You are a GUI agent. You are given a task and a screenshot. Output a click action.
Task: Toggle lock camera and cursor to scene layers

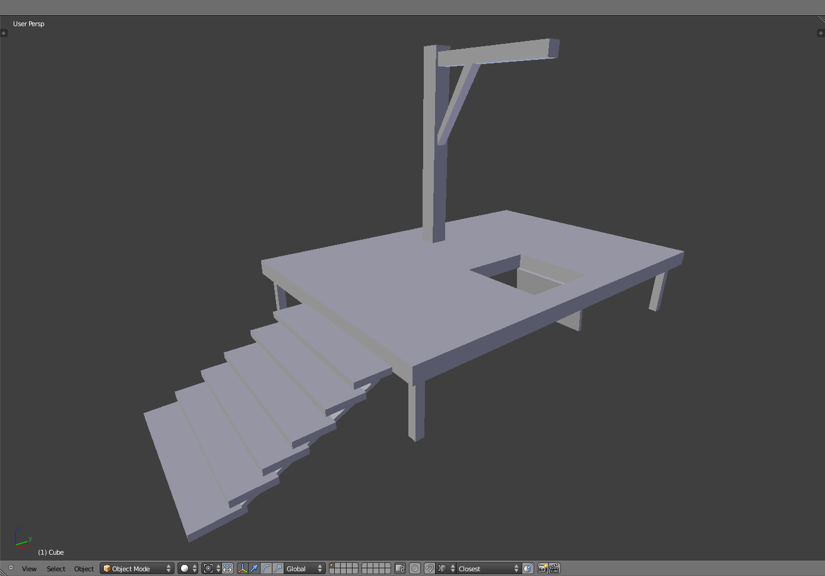click(400, 568)
